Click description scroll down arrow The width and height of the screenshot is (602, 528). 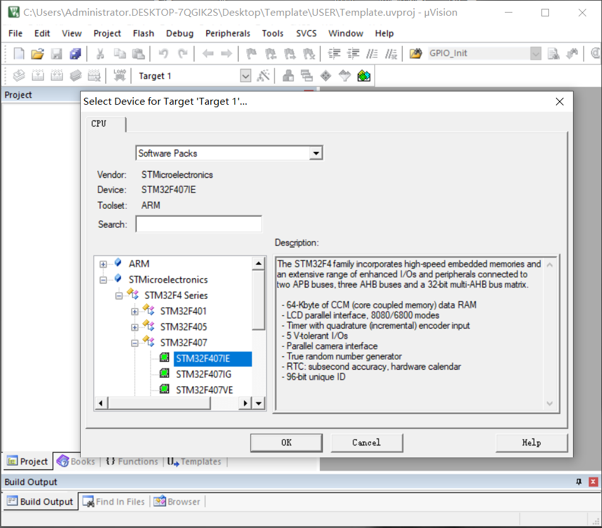point(550,403)
